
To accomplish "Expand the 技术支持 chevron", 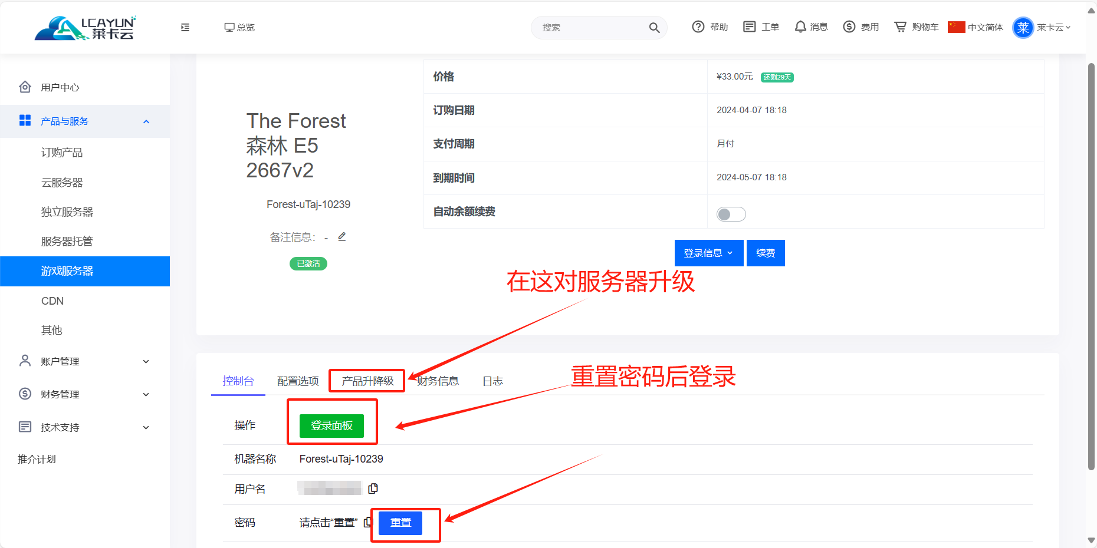I will click(x=146, y=428).
